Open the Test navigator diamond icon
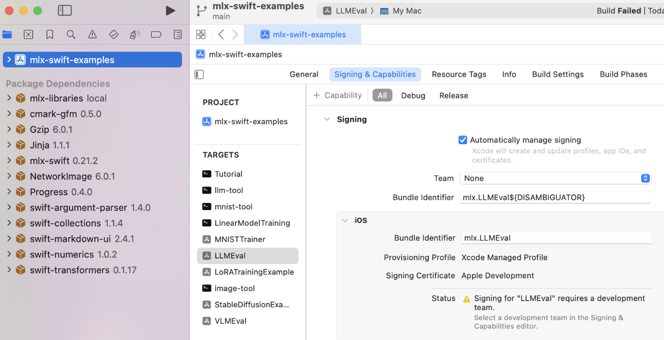This screenshot has height=340, width=664. pos(113,34)
